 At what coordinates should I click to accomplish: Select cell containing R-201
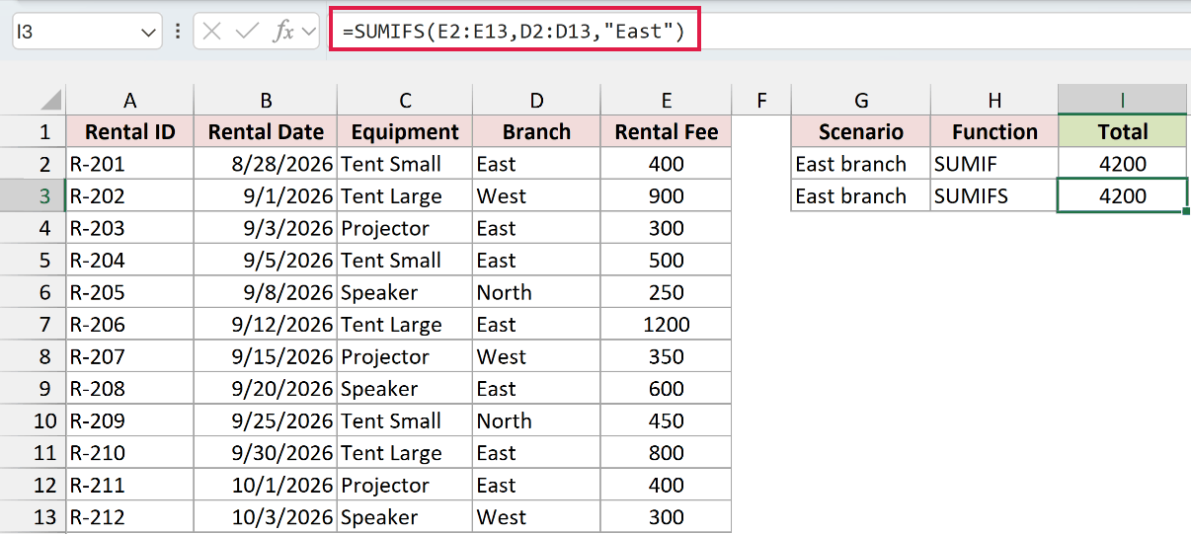pos(130,164)
